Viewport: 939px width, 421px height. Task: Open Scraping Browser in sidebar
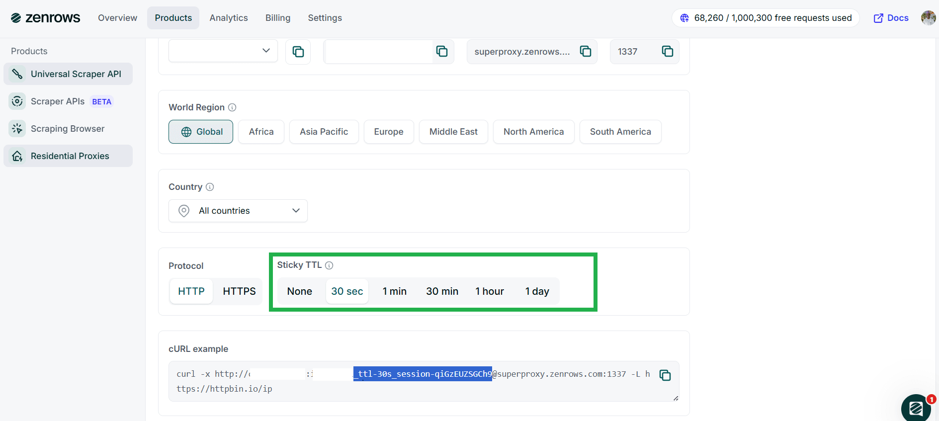pos(68,129)
